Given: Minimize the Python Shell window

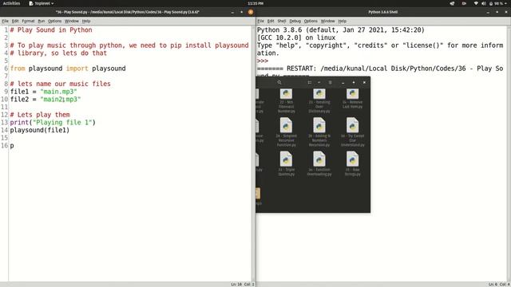Looking at the screenshot, I should pyautogui.click(x=488, y=12).
